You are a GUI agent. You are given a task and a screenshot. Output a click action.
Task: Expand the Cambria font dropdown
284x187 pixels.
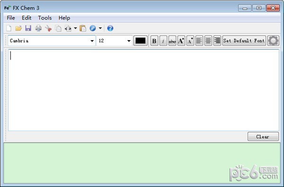[92, 41]
